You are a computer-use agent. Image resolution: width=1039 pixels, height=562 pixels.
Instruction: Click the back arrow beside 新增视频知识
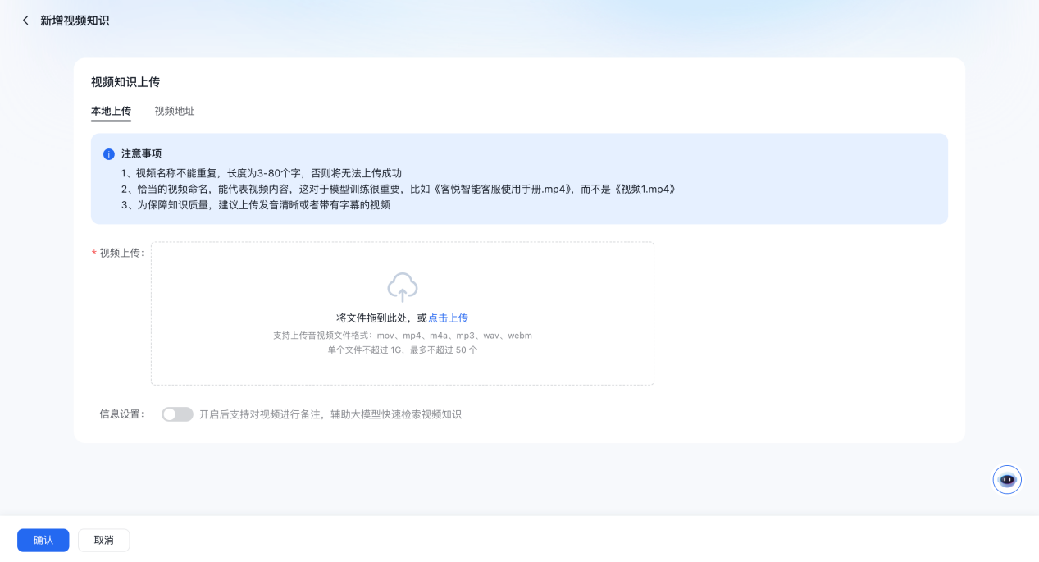pos(25,21)
